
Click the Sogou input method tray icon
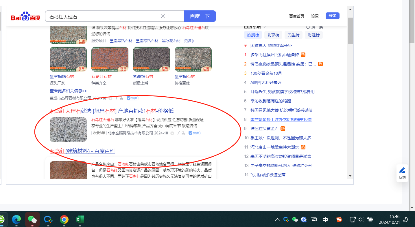(x=339, y=220)
